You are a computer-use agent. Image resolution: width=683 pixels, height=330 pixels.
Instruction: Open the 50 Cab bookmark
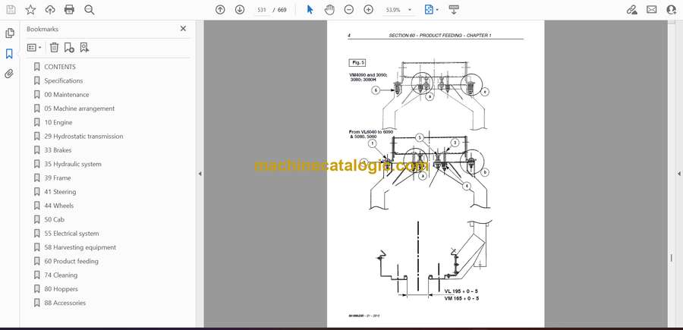point(55,219)
